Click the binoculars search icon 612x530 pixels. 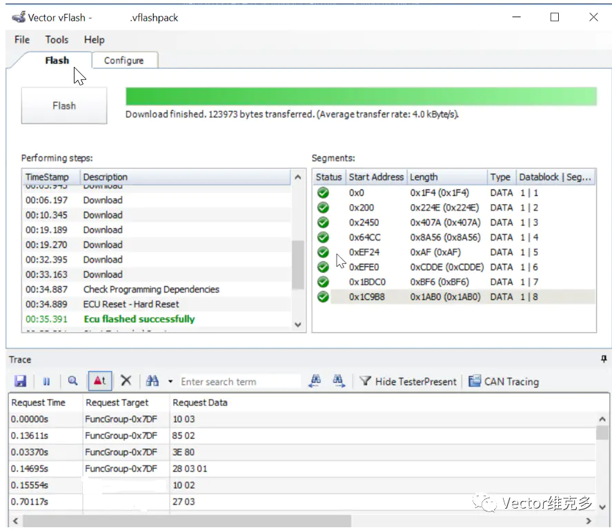[152, 381]
